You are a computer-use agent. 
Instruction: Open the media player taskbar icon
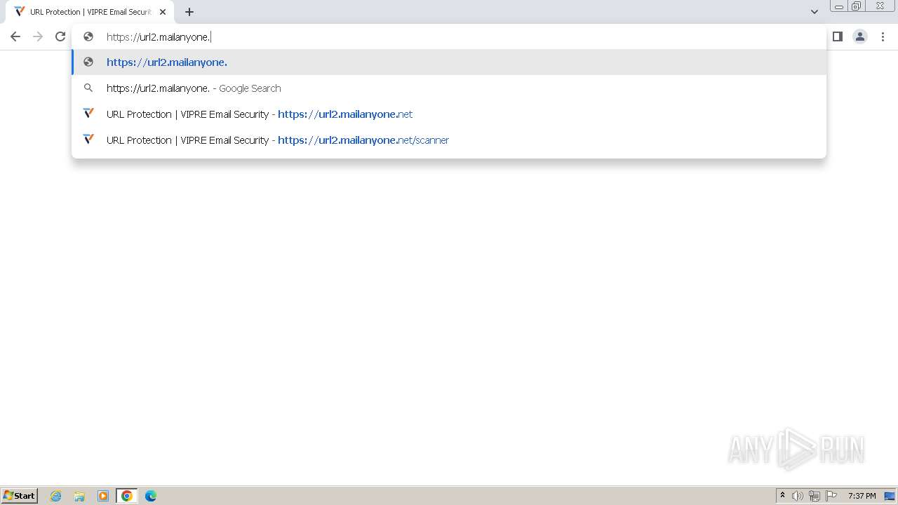click(103, 496)
